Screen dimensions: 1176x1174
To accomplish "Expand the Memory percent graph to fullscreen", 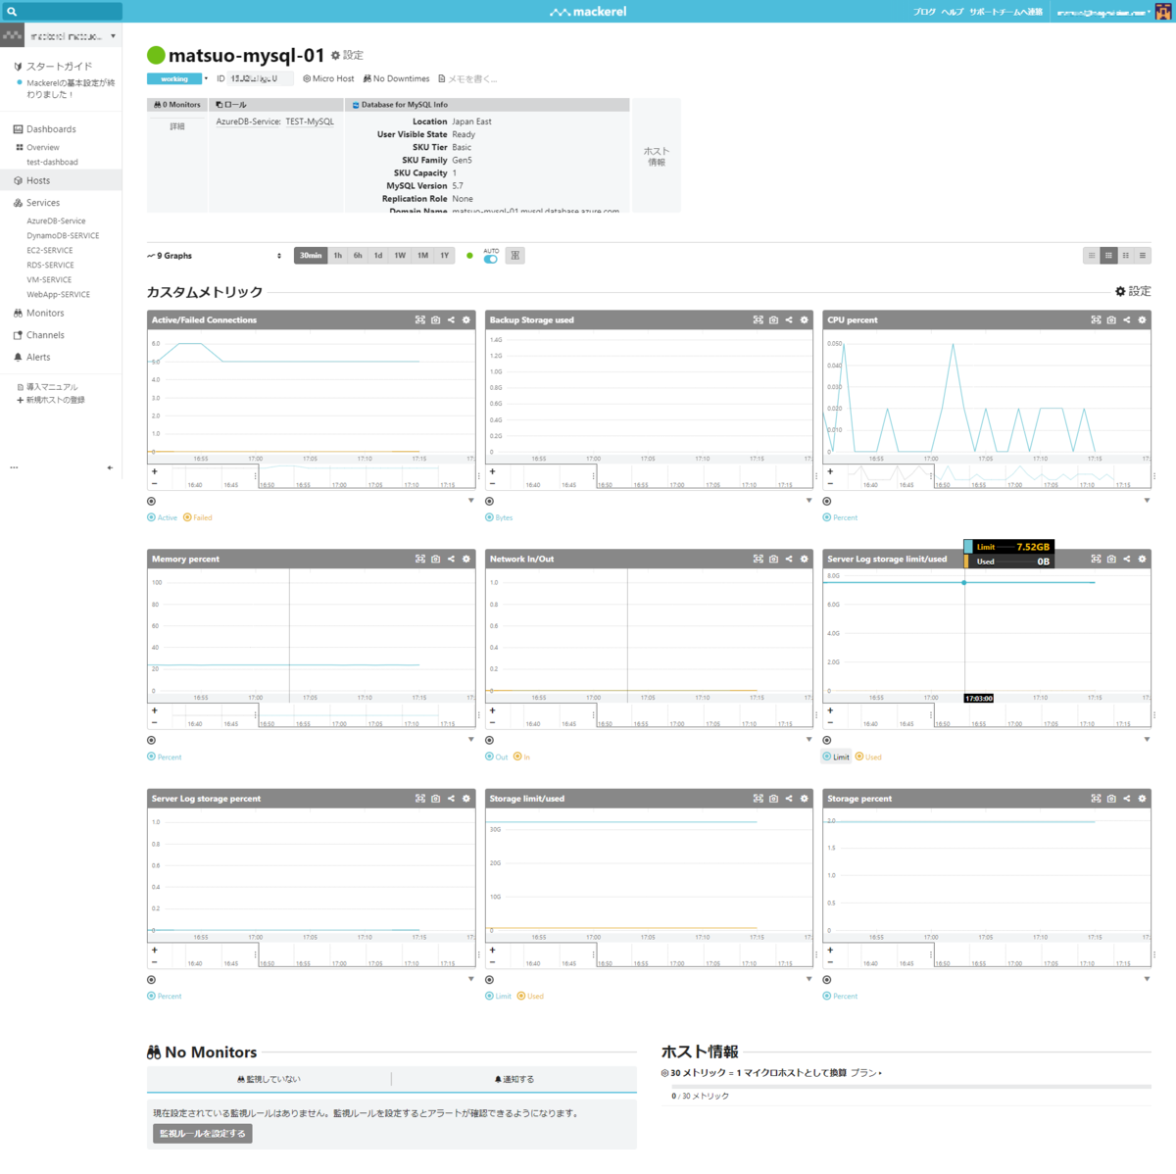I will 420,560.
